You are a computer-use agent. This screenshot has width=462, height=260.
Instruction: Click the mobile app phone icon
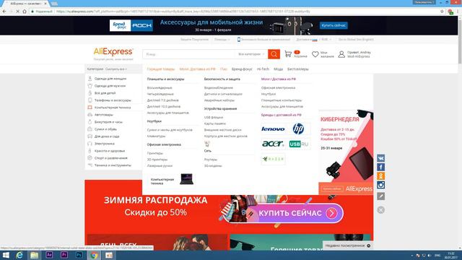[x=239, y=40]
